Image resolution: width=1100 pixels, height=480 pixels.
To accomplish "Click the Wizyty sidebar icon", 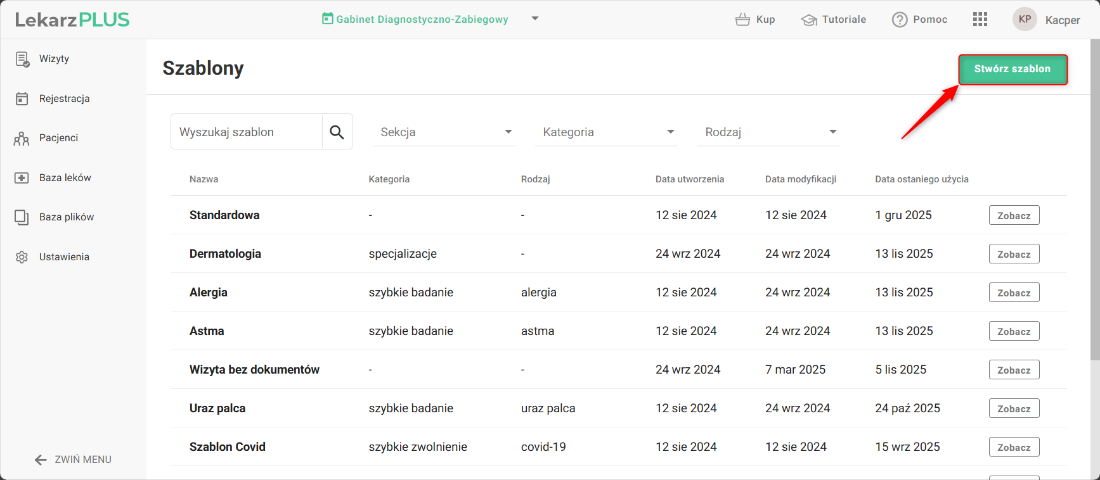I will [22, 59].
